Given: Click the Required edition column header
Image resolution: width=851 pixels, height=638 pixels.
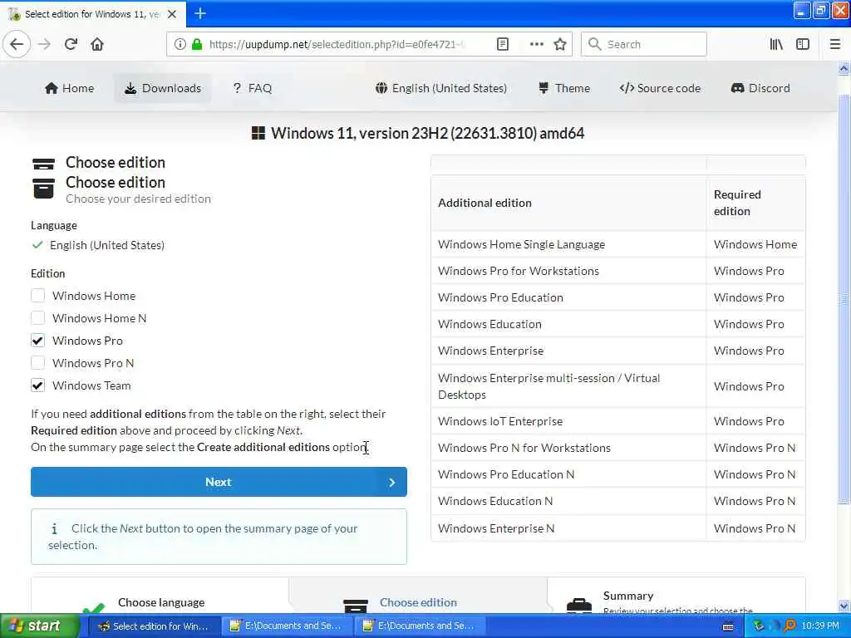Looking at the screenshot, I should (x=755, y=203).
